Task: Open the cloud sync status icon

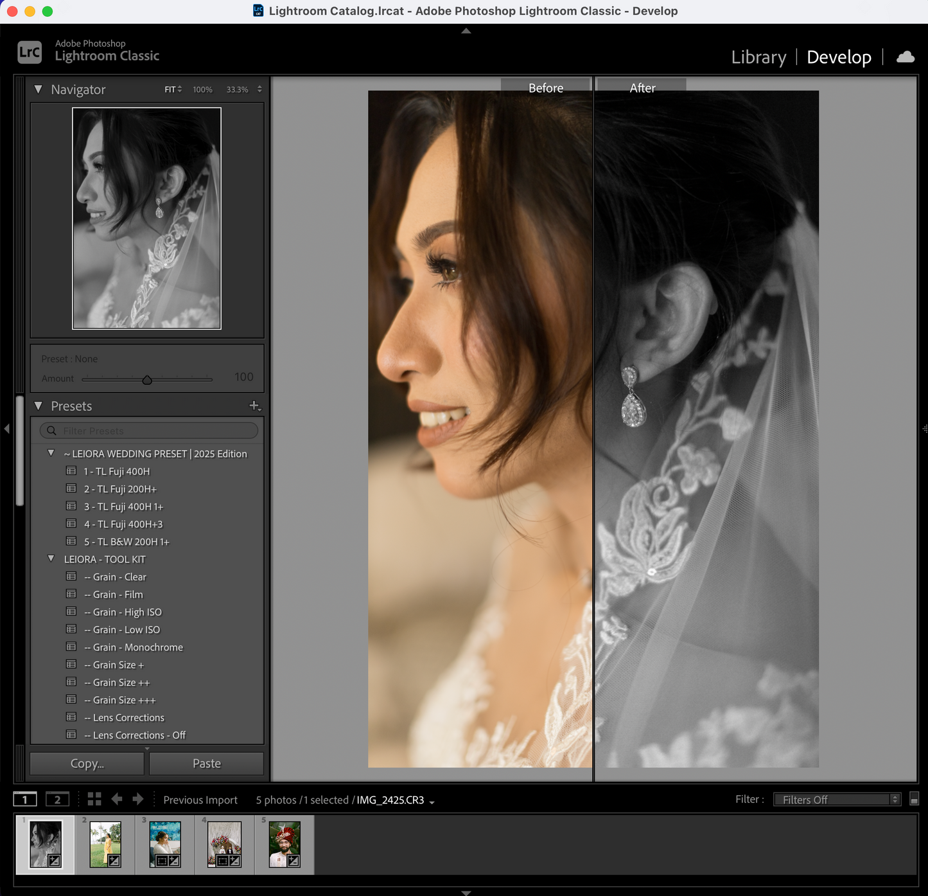Action: (906, 57)
